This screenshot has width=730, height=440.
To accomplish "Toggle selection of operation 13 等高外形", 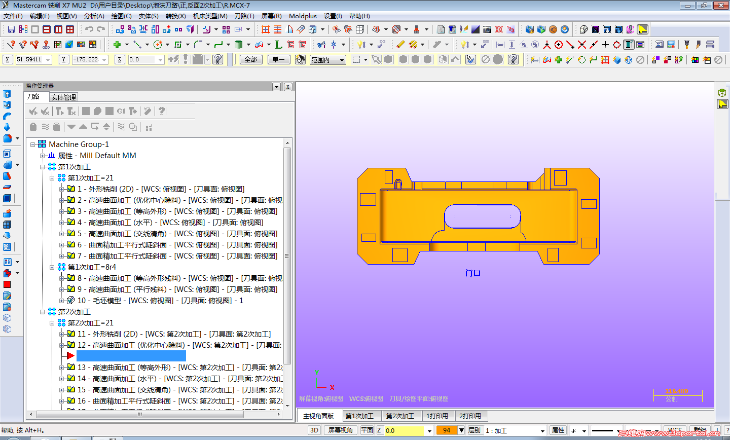I will coord(71,368).
